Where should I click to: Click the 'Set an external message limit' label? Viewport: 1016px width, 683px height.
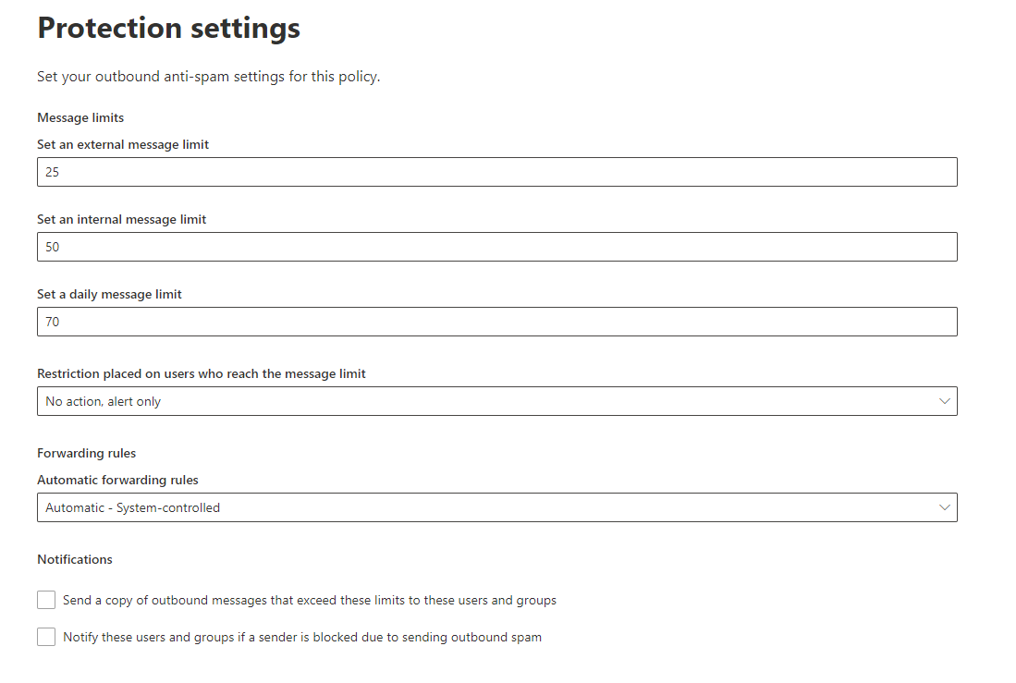click(123, 144)
